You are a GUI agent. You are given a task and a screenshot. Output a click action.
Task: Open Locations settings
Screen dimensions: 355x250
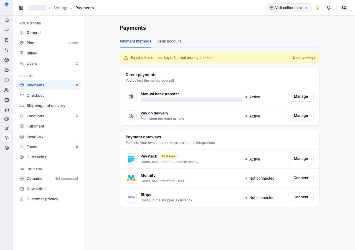pos(49,116)
